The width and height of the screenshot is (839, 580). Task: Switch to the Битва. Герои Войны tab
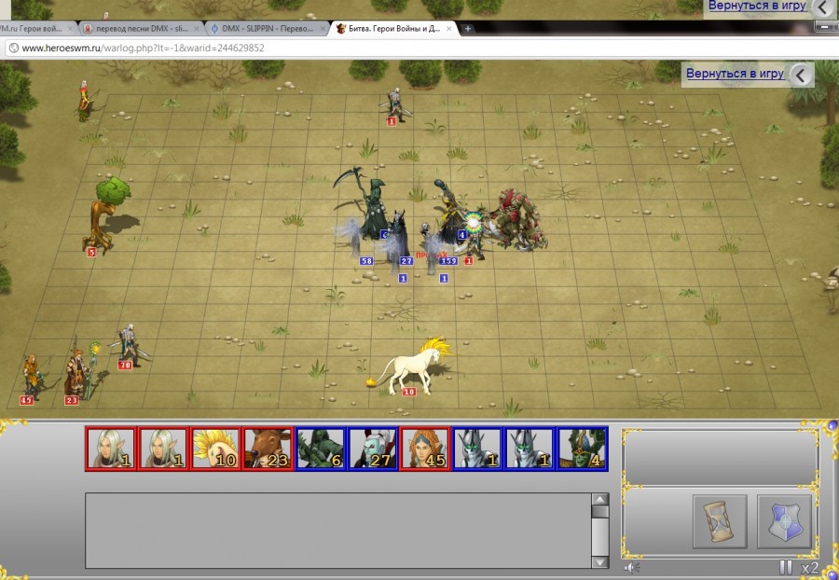(x=393, y=29)
